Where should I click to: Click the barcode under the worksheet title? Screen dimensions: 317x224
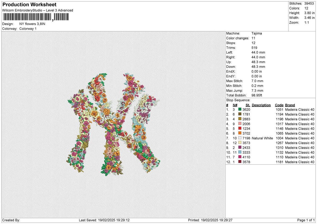[x=36, y=17]
